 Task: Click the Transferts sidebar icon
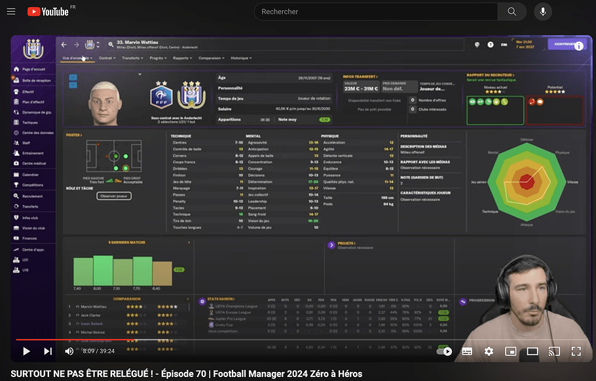click(x=16, y=207)
